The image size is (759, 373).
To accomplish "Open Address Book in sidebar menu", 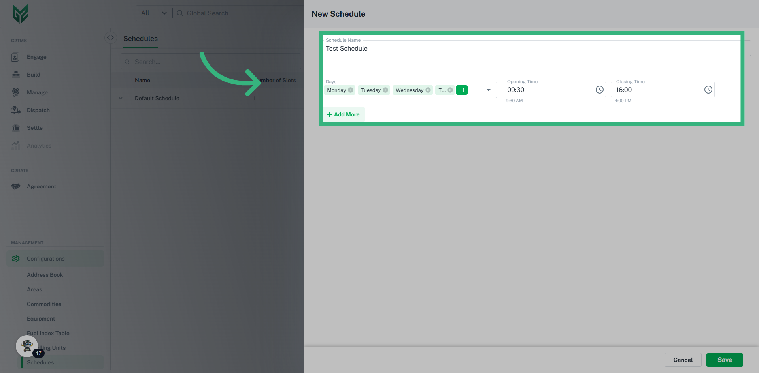I will pyautogui.click(x=45, y=275).
